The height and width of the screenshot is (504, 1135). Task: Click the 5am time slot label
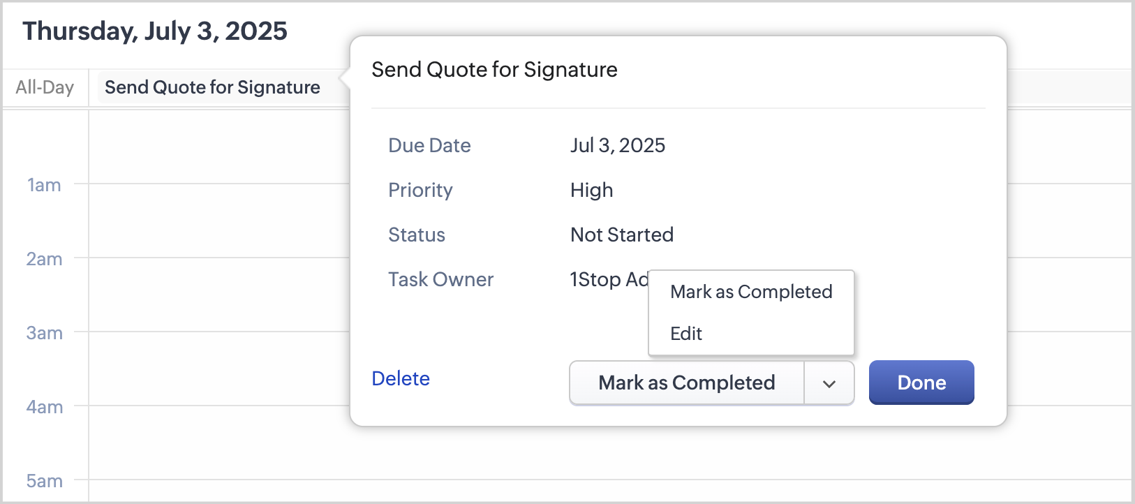44,481
